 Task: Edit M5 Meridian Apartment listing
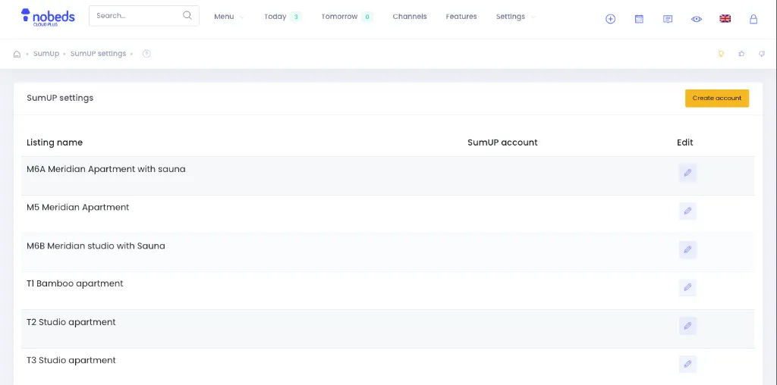coord(687,211)
